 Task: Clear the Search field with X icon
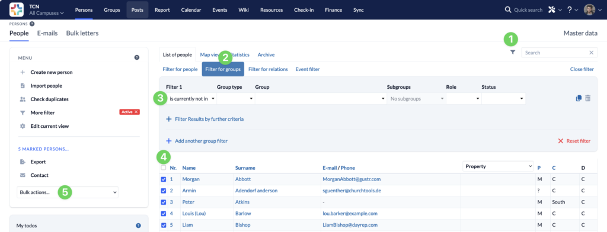coord(591,53)
